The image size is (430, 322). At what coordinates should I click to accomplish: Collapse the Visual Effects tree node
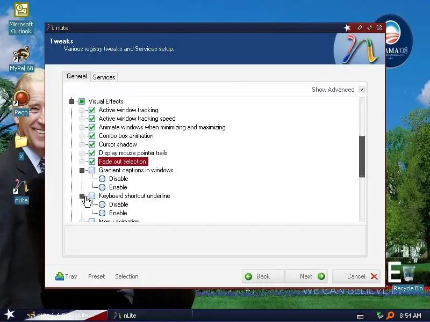tap(71, 101)
